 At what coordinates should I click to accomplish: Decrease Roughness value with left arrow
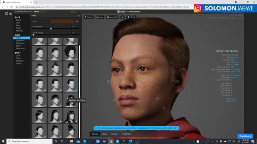(69, 26)
